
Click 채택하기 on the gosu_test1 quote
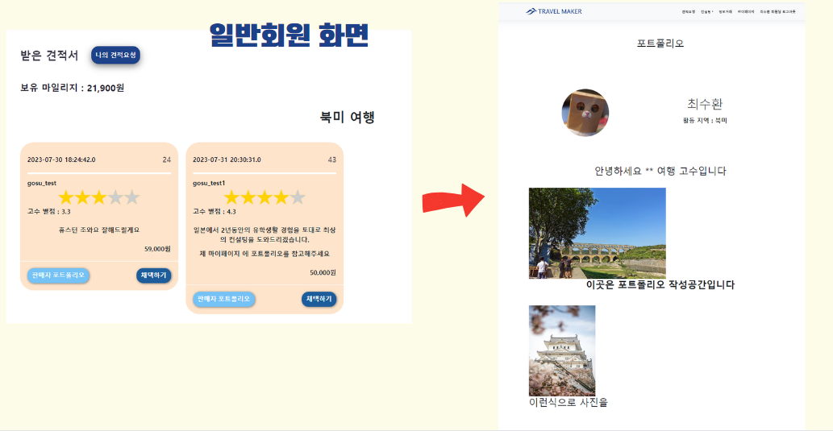click(x=319, y=299)
